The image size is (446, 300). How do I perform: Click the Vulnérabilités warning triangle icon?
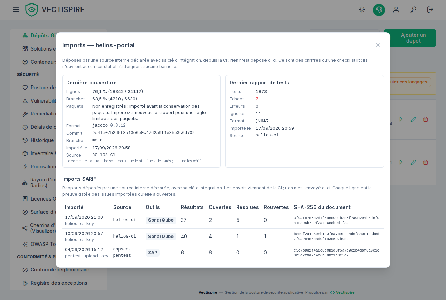coord(25,101)
